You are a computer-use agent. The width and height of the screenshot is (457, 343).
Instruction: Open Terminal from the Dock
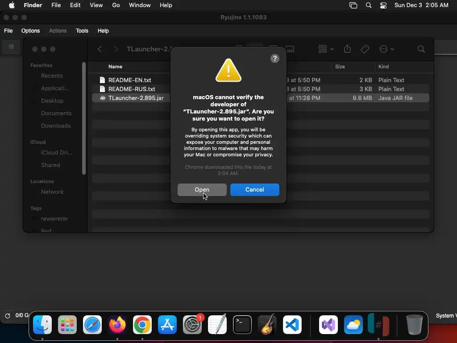(242, 325)
